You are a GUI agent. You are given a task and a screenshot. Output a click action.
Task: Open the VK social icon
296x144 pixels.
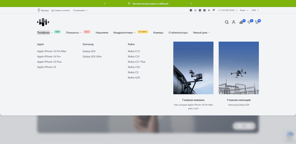point(200,10)
